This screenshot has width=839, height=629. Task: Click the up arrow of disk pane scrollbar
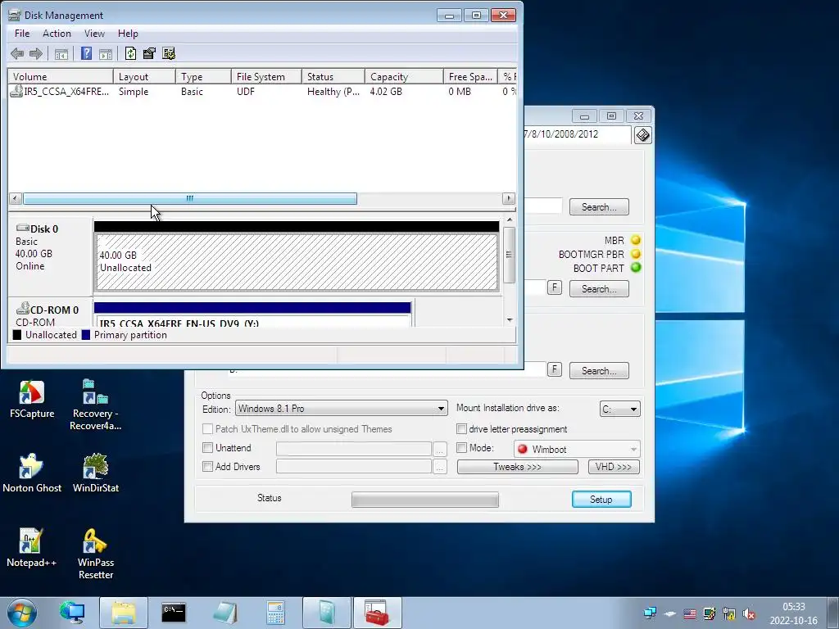coord(510,219)
